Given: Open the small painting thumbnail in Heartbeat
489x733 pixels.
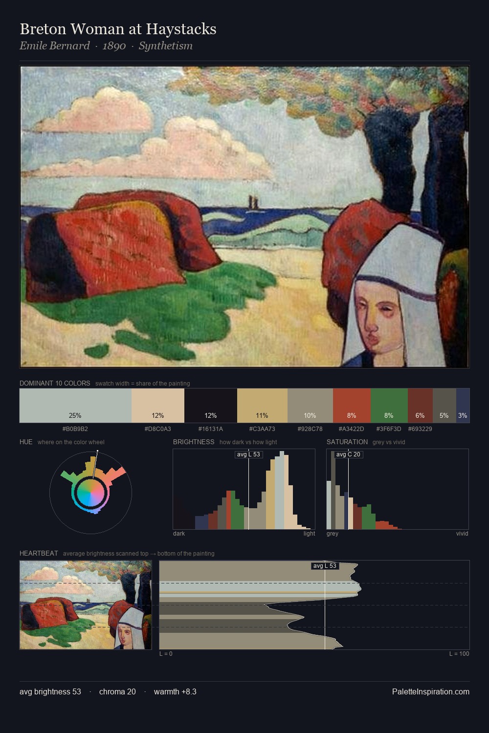Looking at the screenshot, I should tap(86, 605).
